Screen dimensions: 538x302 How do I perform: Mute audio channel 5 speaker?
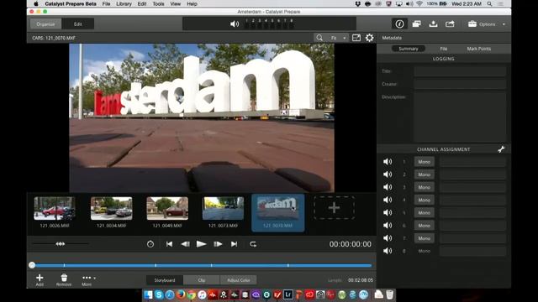tap(388, 212)
